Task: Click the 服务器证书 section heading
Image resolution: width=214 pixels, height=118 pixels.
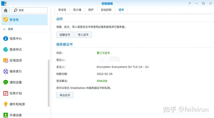Action: pyautogui.click(x=64, y=44)
